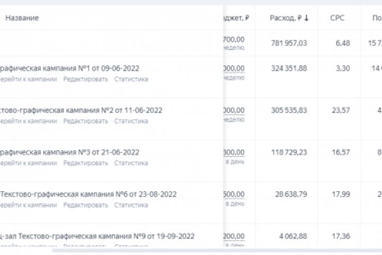This screenshot has height=255, width=382.
Task: Edit the daily budget of campaign №3
Action: click(234, 152)
